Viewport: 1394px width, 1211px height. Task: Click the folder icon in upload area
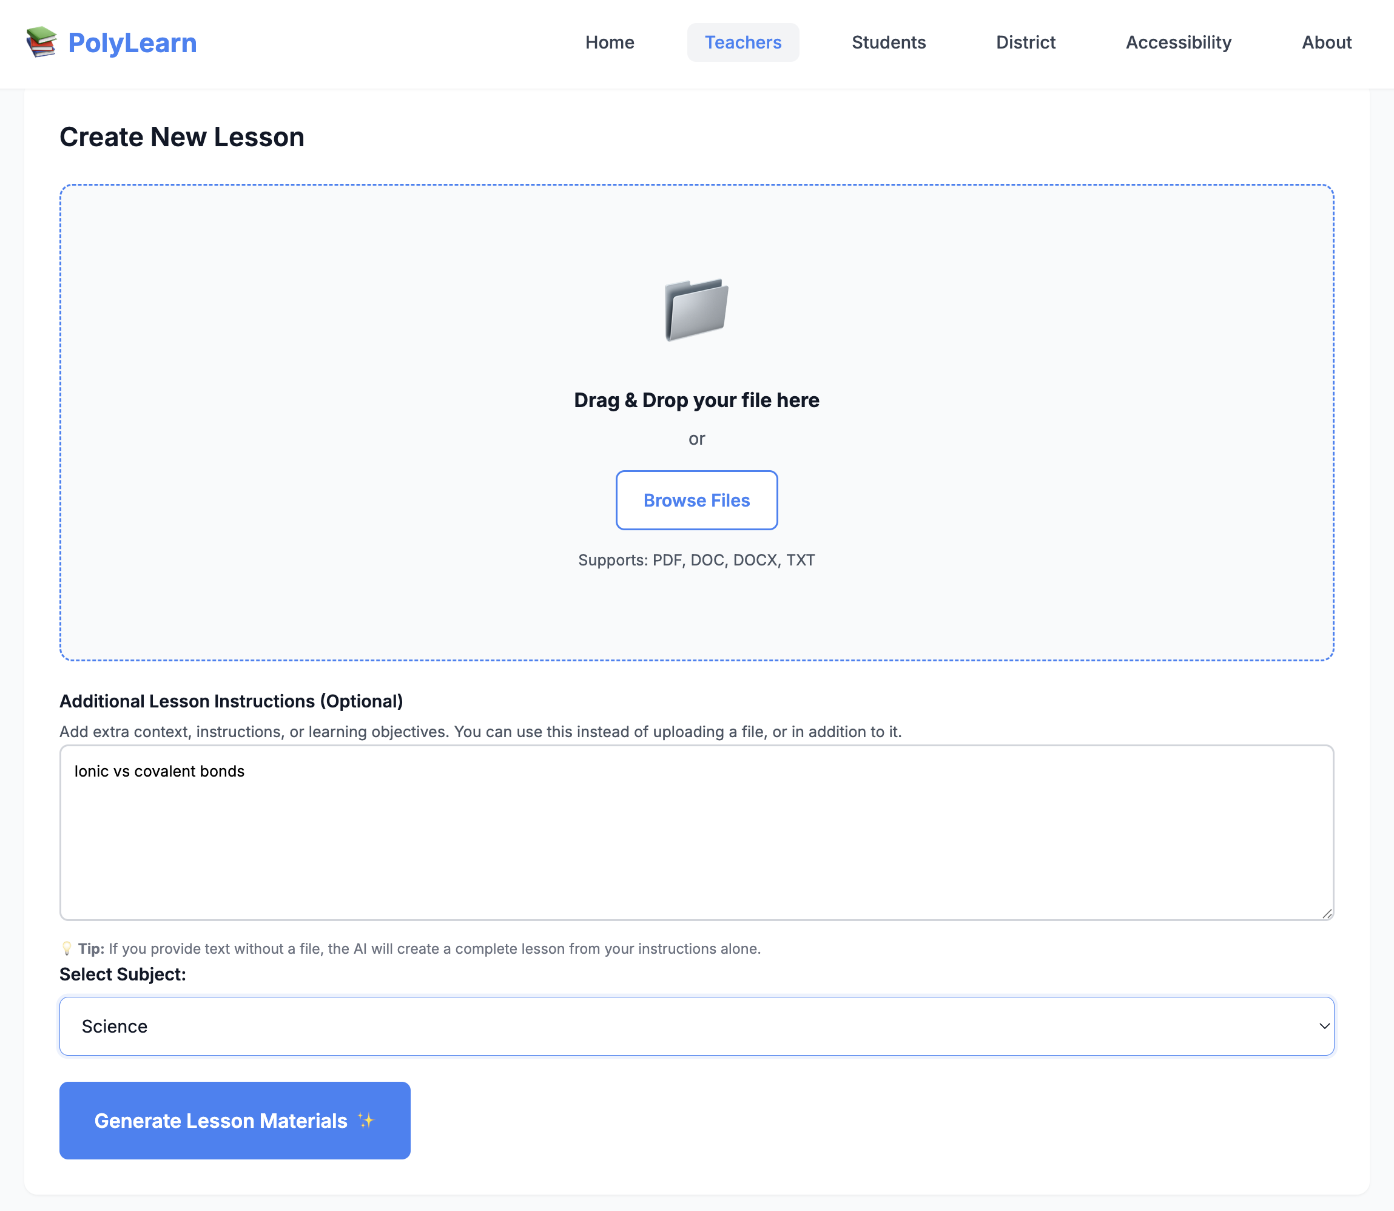point(696,309)
